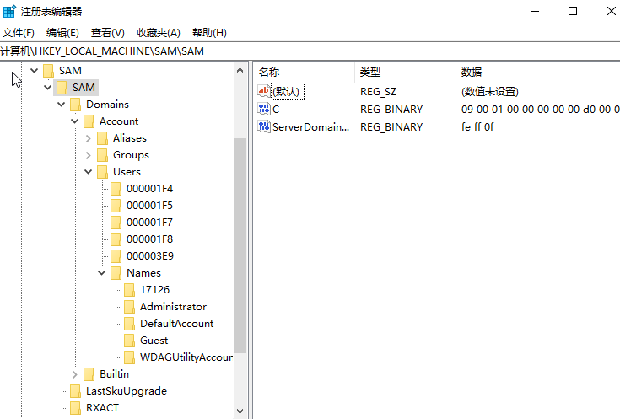This screenshot has height=419, width=620.
Task: Click the 17126 folder icon
Action: [129, 290]
